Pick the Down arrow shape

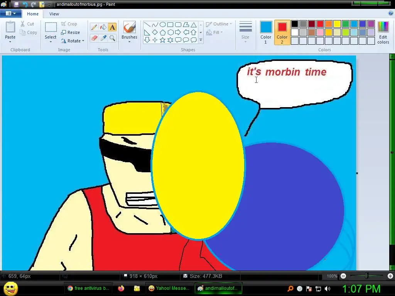coord(147,40)
